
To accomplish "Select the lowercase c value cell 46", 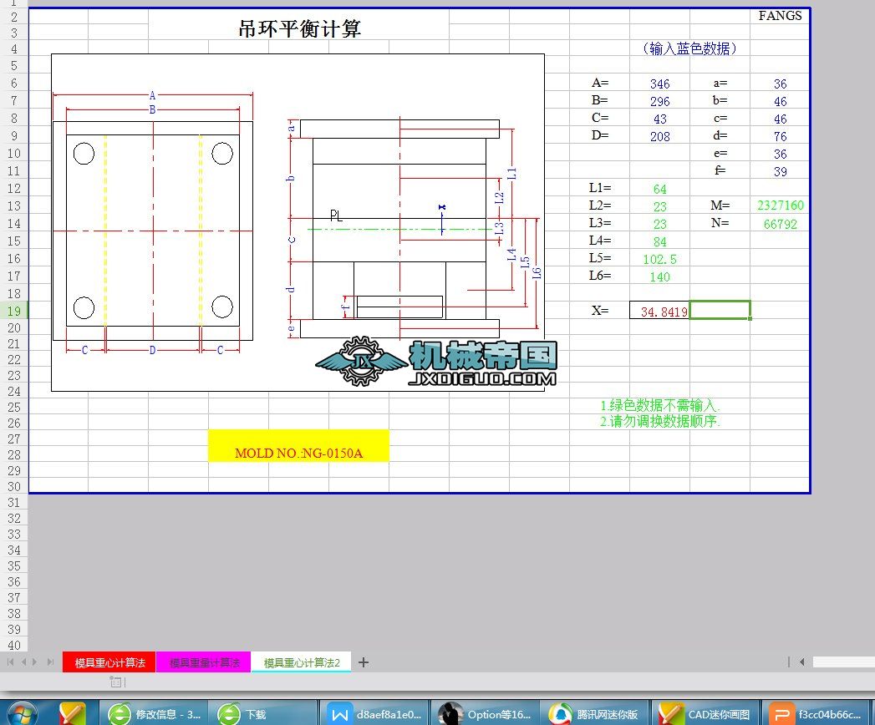I will click(780, 119).
